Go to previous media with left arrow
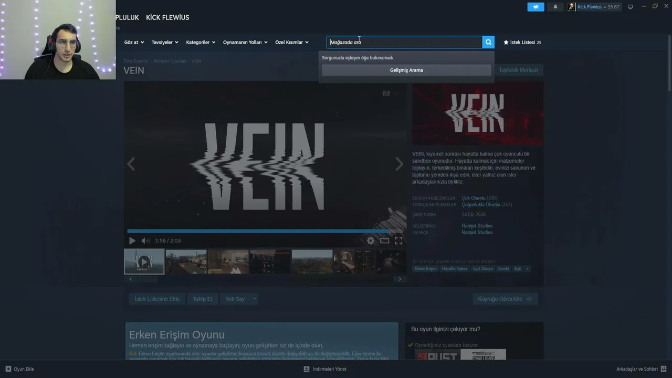This screenshot has width=672, height=378. pos(131,164)
